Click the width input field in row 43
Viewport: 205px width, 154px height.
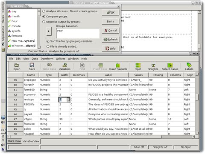point(63,100)
